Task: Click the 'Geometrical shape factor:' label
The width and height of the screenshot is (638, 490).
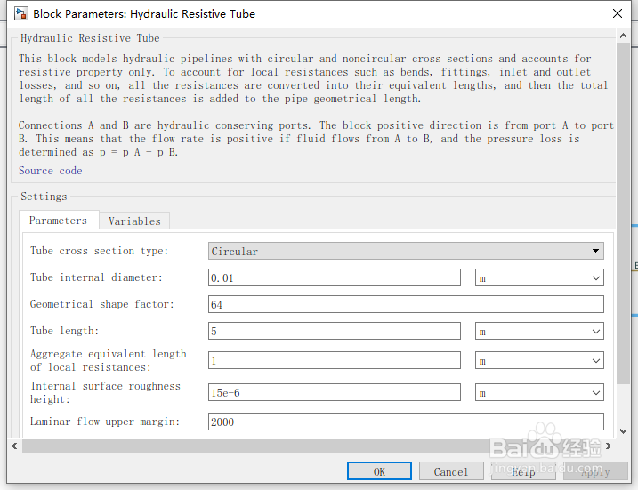Action: (101, 304)
